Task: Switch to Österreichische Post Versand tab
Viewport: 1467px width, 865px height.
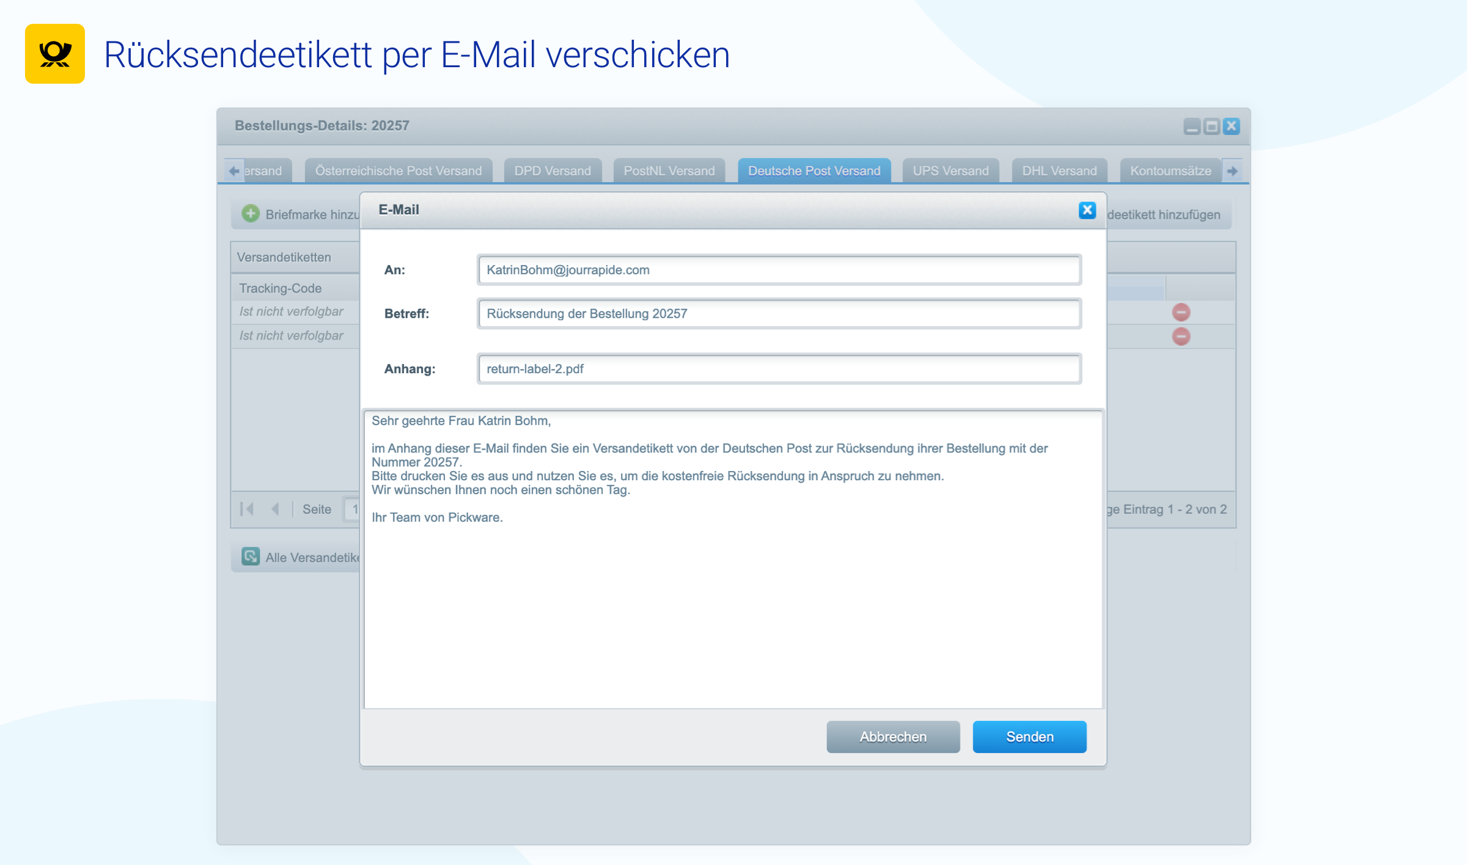Action: [x=399, y=171]
